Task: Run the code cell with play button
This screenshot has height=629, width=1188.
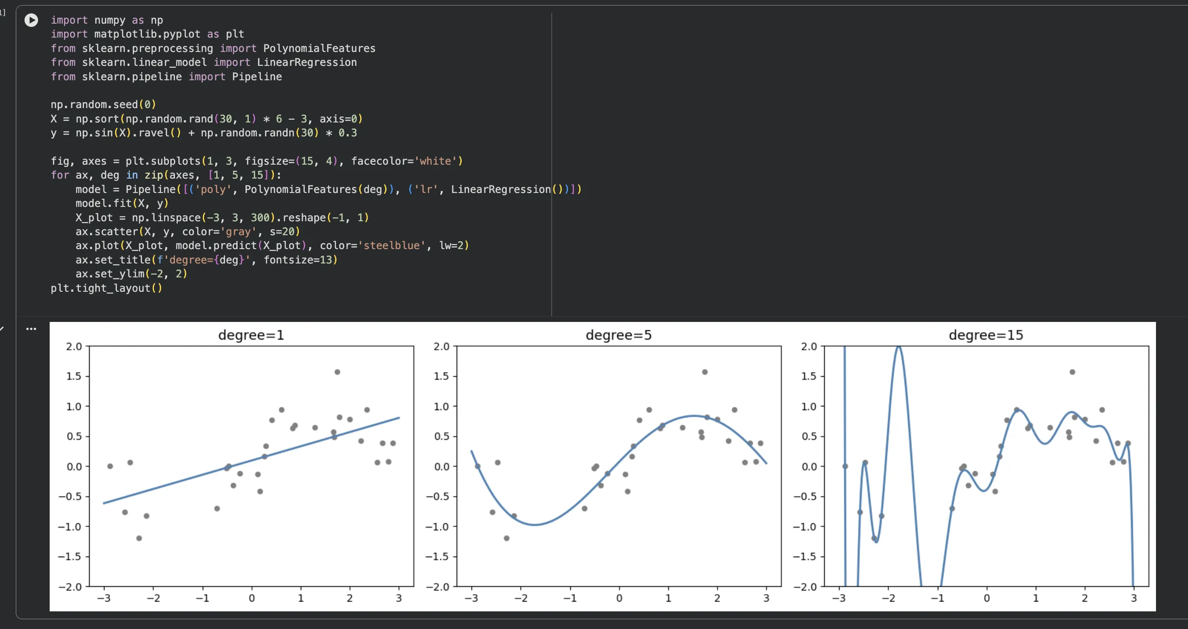Action: coord(31,20)
